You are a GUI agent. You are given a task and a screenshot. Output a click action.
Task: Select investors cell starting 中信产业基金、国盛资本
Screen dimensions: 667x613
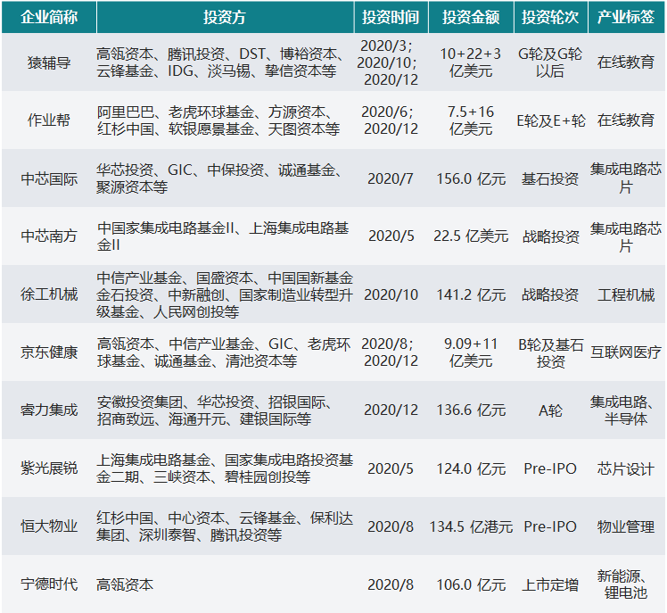point(225,294)
